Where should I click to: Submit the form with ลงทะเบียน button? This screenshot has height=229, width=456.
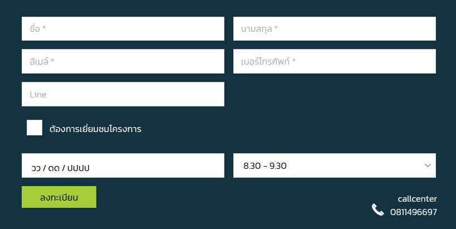[59, 197]
